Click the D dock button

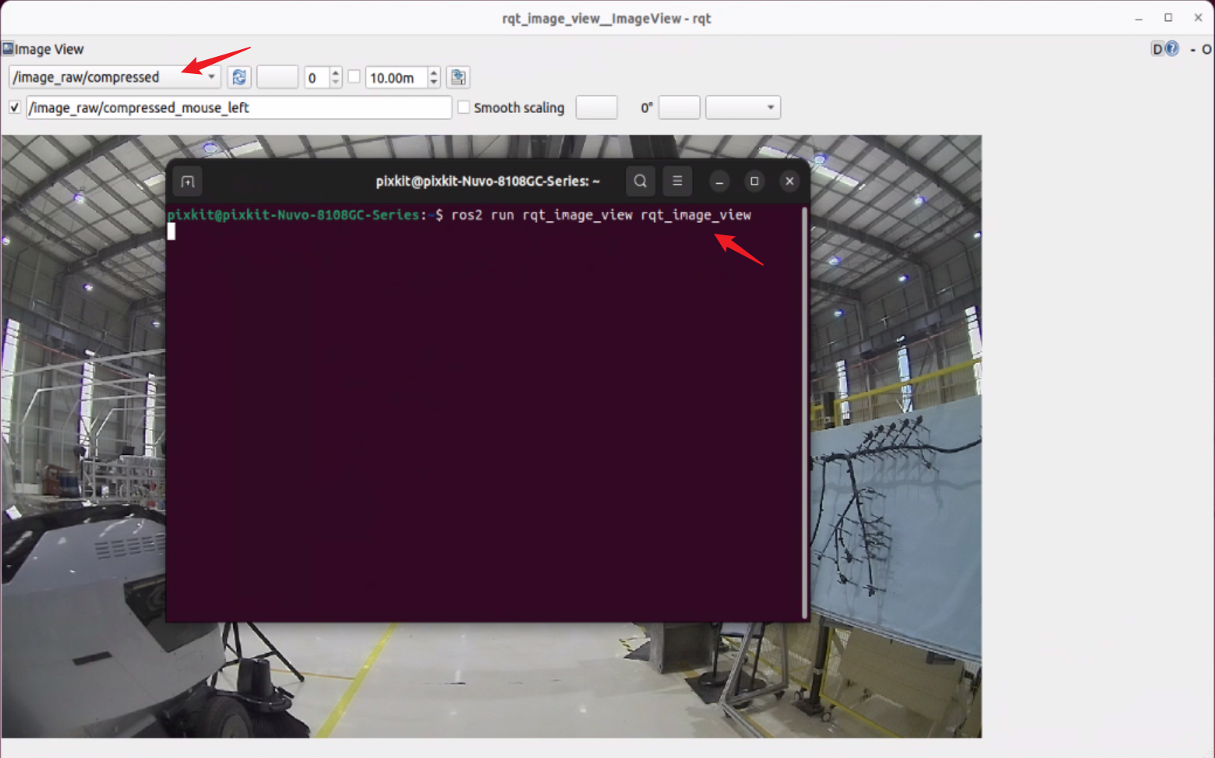1157,49
